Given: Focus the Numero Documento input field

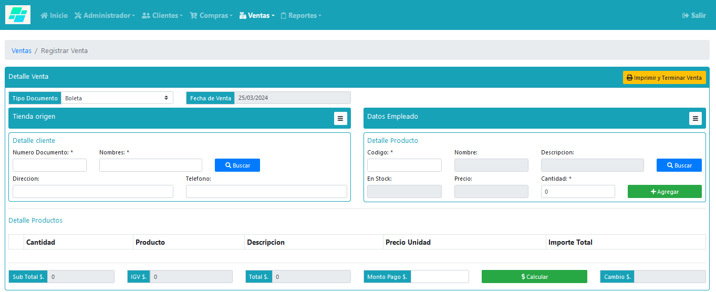Looking at the screenshot, I should point(49,165).
